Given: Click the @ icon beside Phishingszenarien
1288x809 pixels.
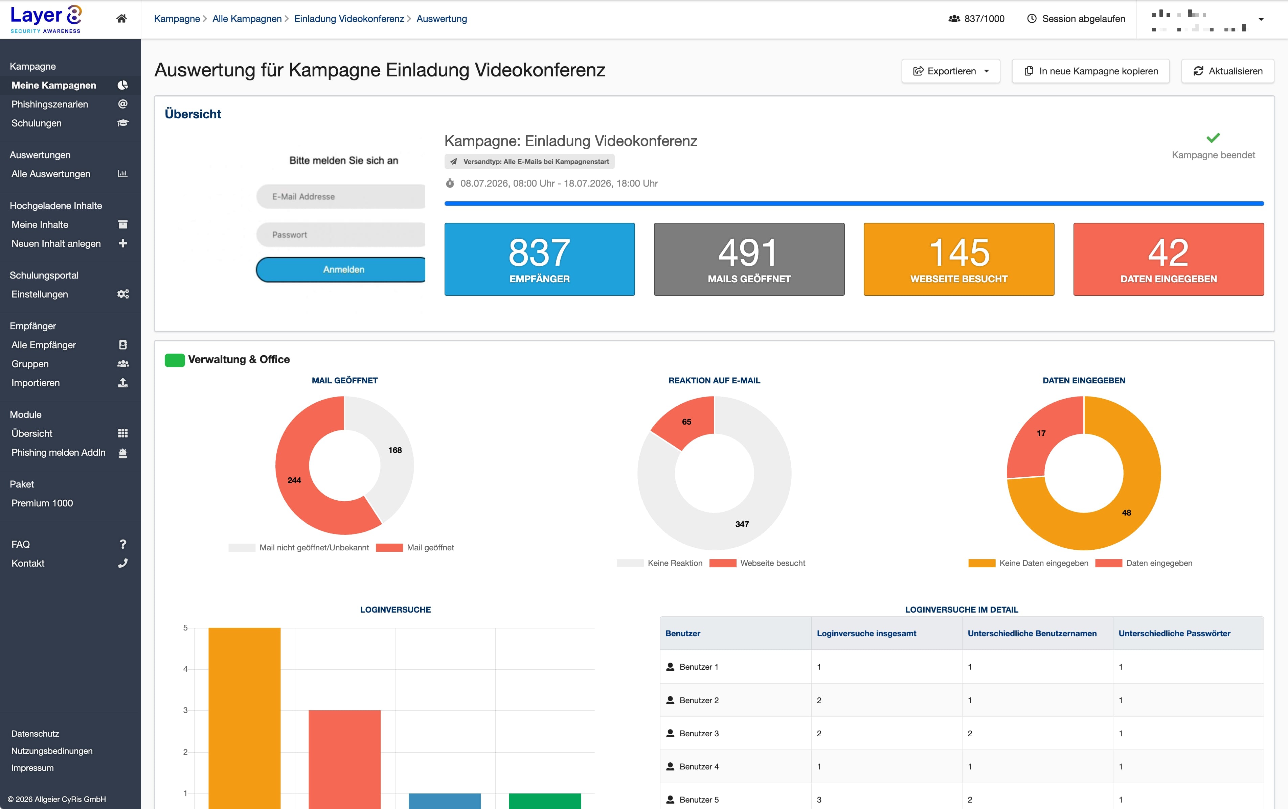Looking at the screenshot, I should click(x=122, y=104).
